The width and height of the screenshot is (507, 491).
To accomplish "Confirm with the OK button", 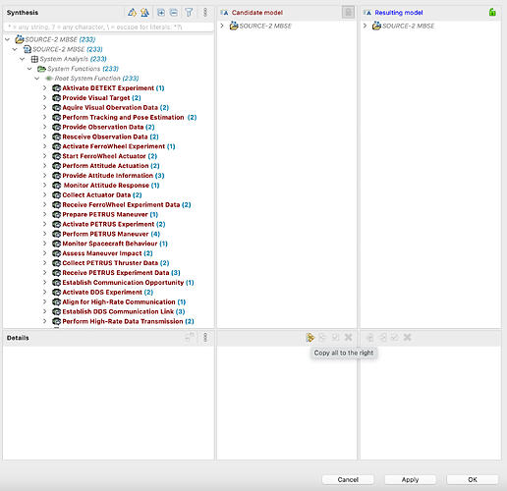I will coord(473,479).
